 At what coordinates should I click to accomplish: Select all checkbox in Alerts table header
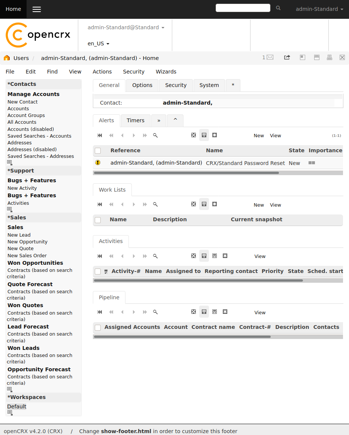point(98,151)
